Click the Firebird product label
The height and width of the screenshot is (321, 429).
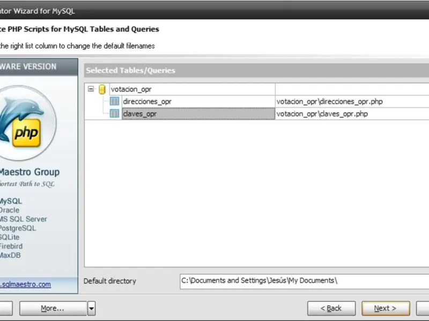tap(11, 246)
